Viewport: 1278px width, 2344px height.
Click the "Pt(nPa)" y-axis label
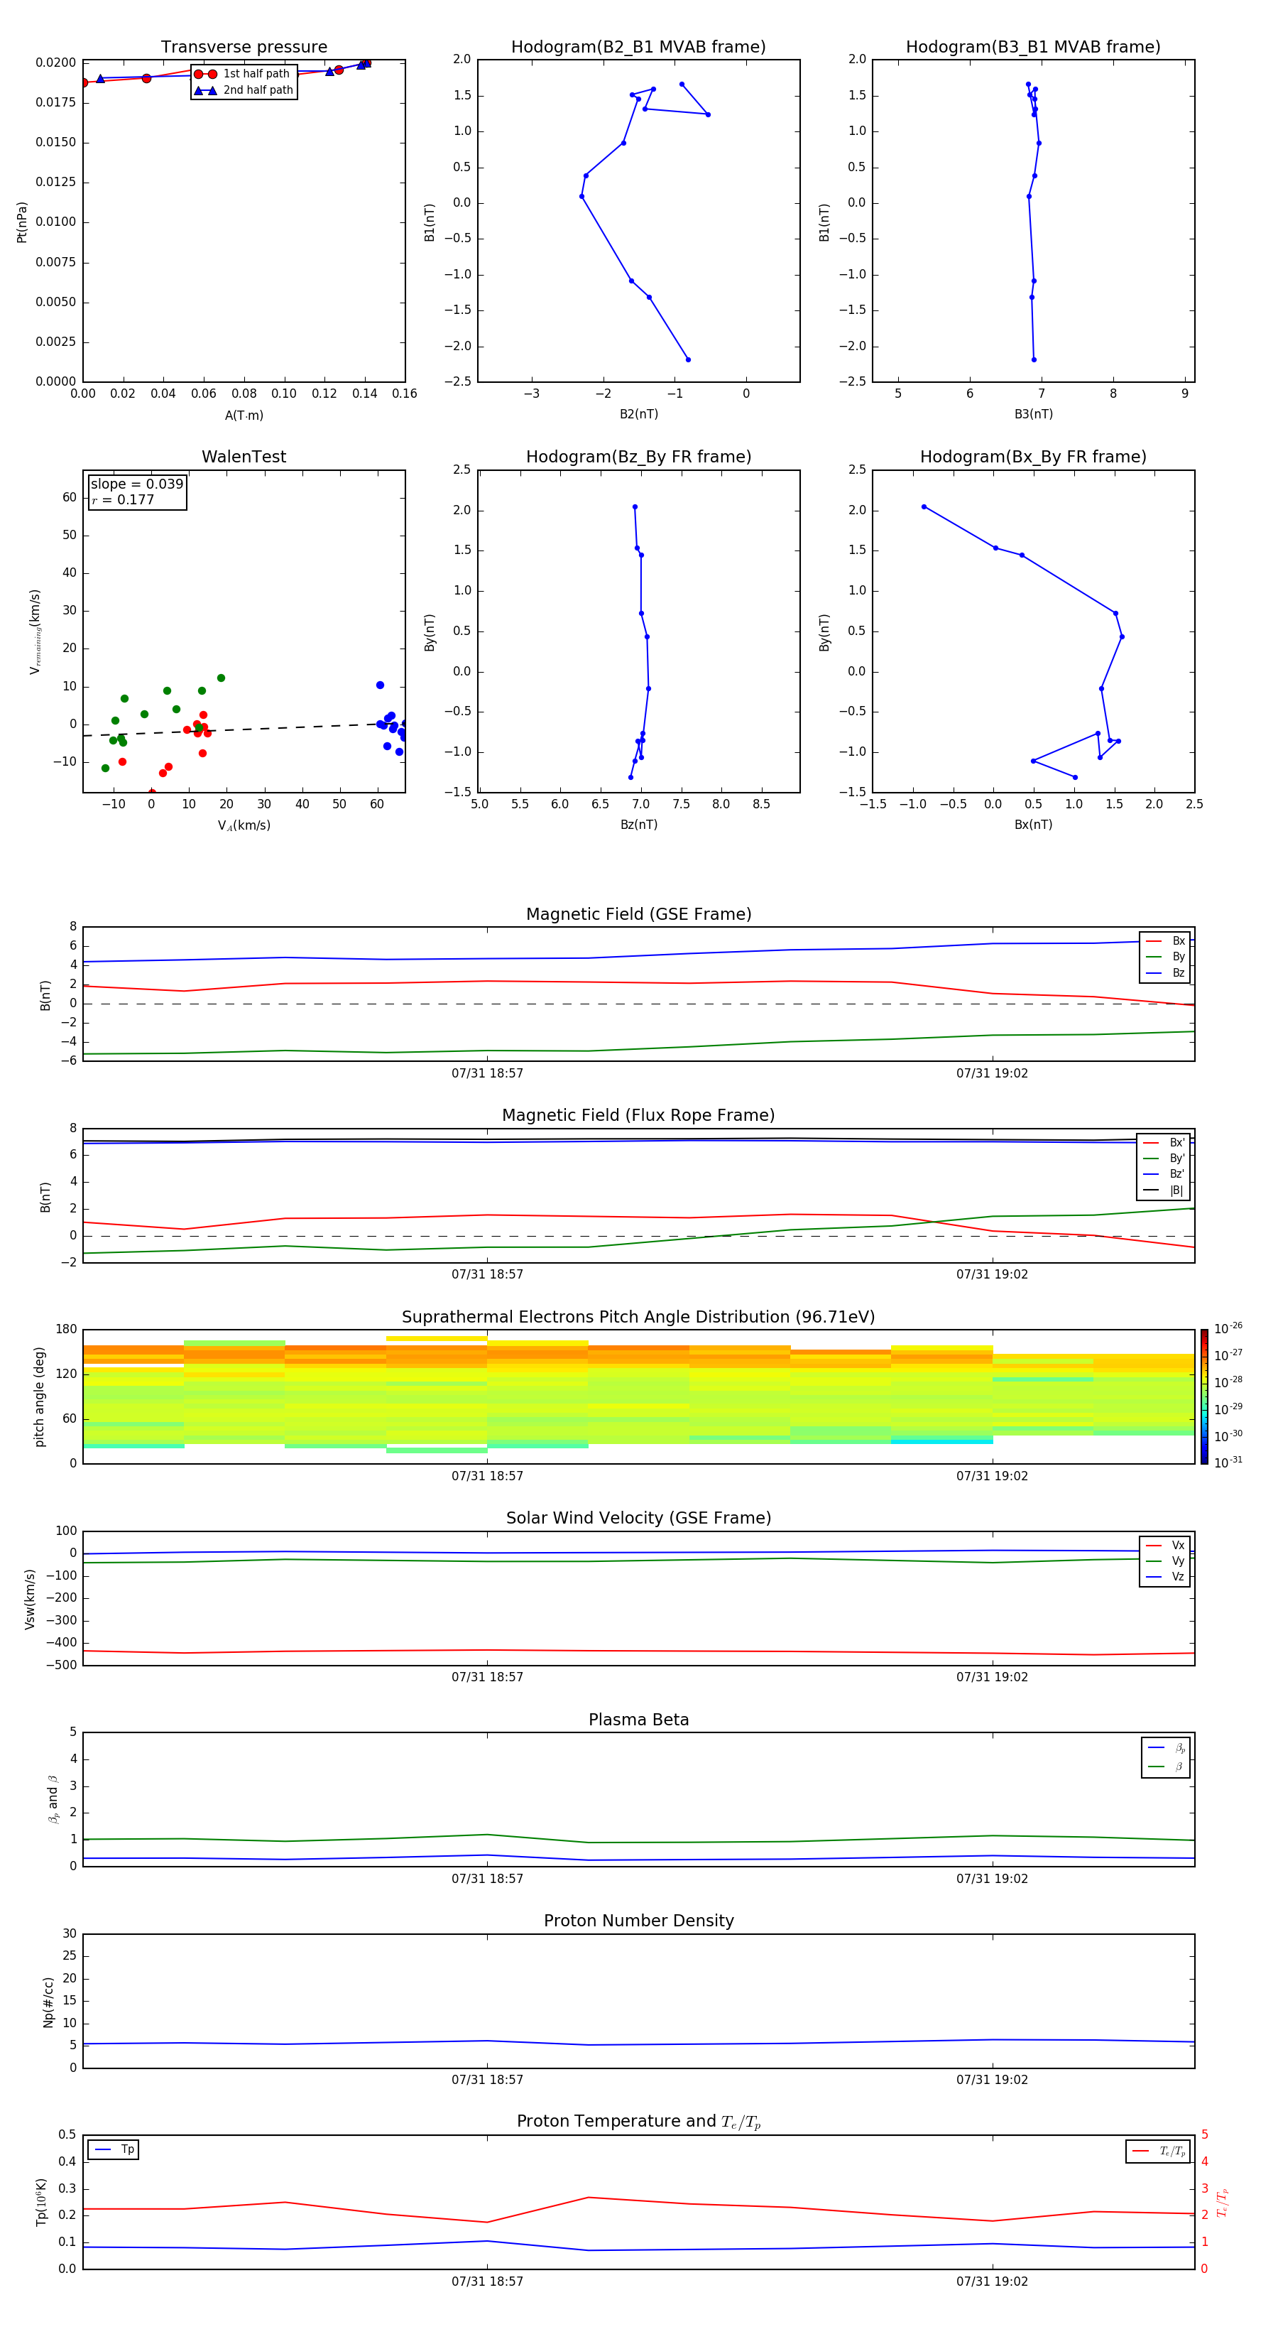[22, 222]
